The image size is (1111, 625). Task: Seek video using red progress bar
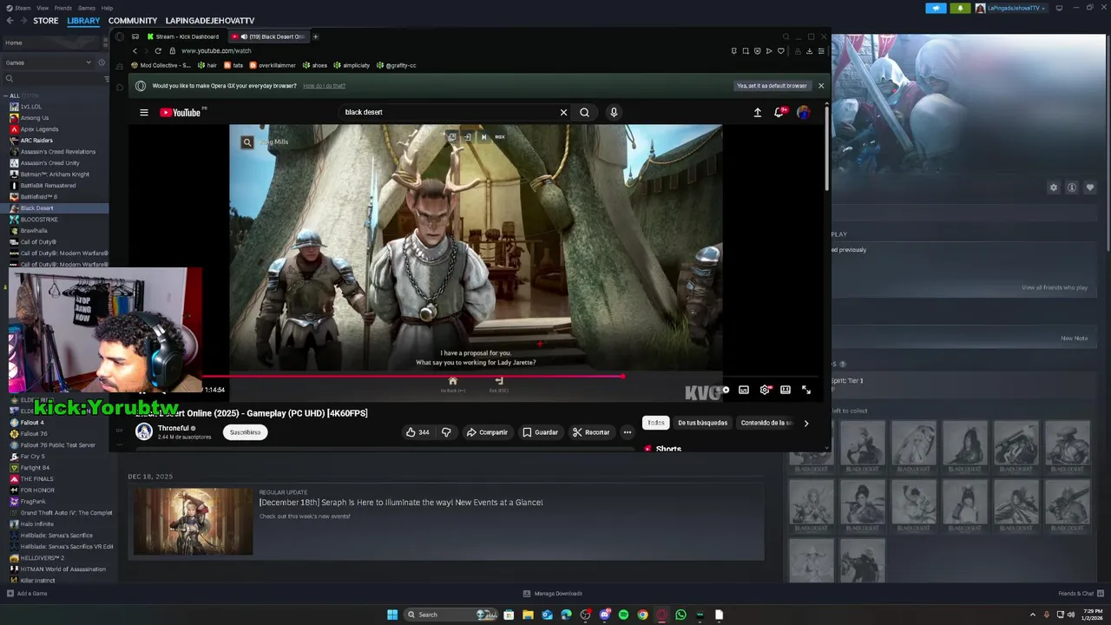point(512,377)
